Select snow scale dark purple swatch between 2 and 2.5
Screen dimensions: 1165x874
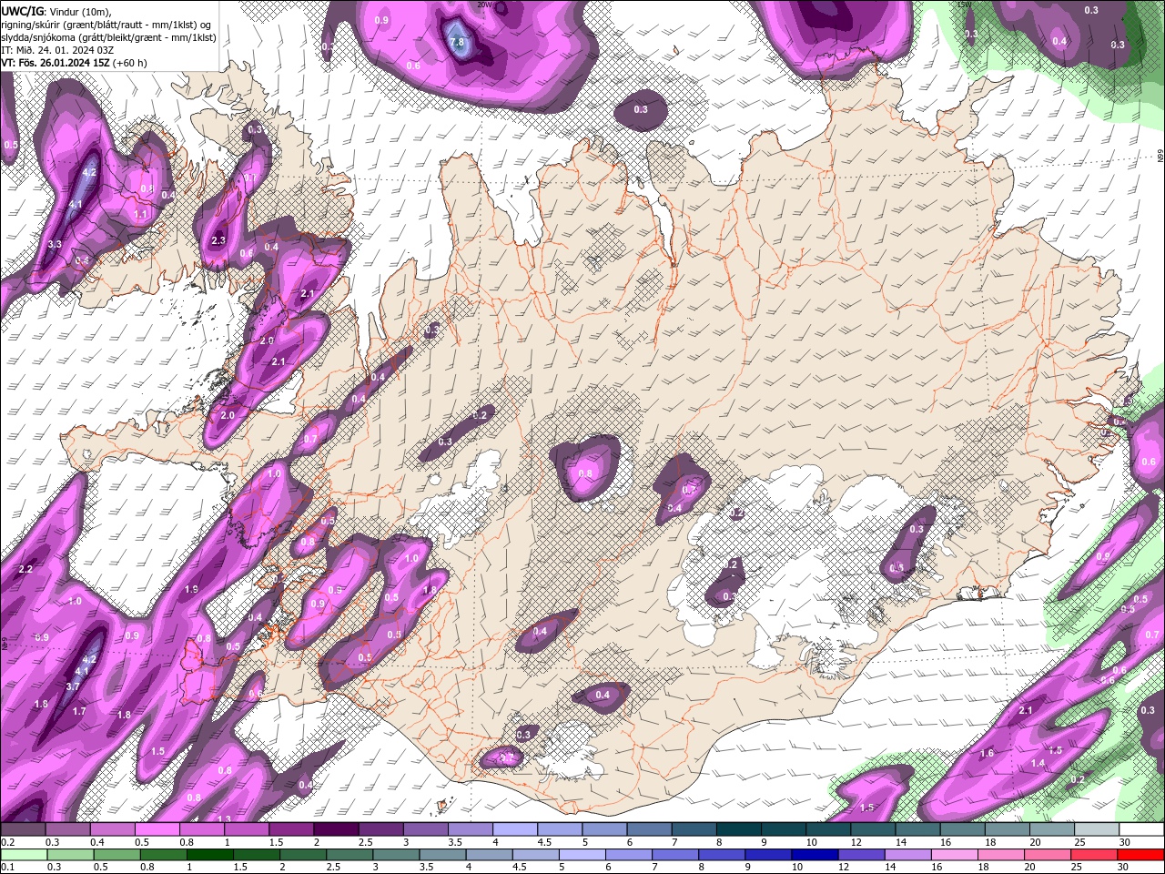pos(335,829)
